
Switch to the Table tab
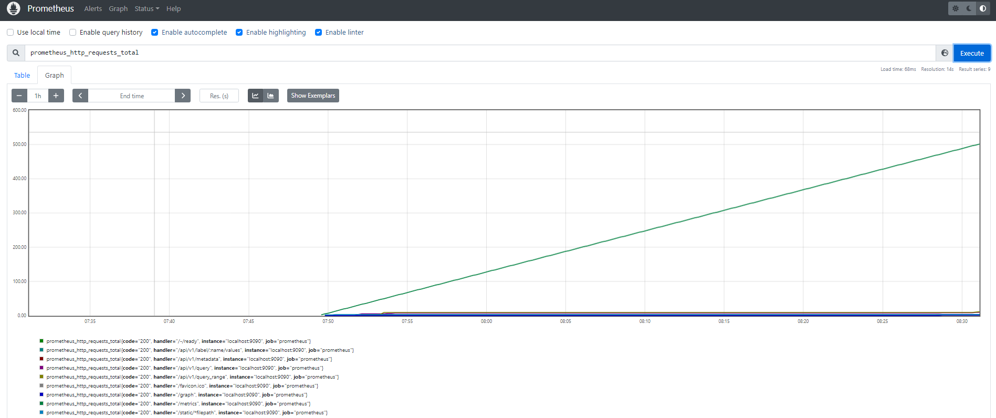pos(22,76)
